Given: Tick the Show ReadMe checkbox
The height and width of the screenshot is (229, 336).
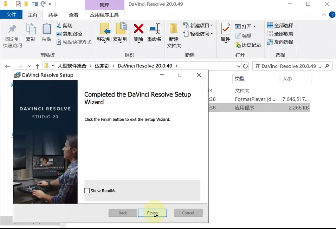Looking at the screenshot, I should pyautogui.click(x=87, y=191).
